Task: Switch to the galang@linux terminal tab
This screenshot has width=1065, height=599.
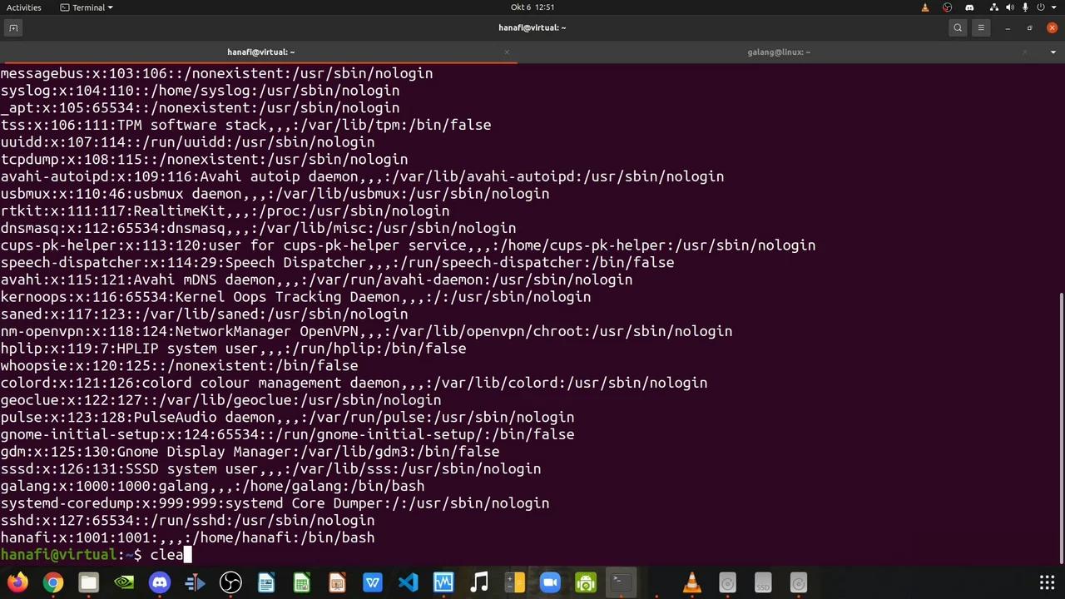Action: coord(778,52)
